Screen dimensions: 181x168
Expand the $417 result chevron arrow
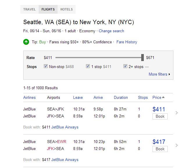point(177,145)
